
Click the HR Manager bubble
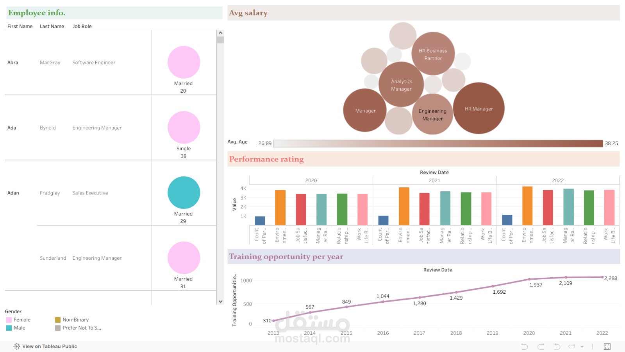coord(479,108)
